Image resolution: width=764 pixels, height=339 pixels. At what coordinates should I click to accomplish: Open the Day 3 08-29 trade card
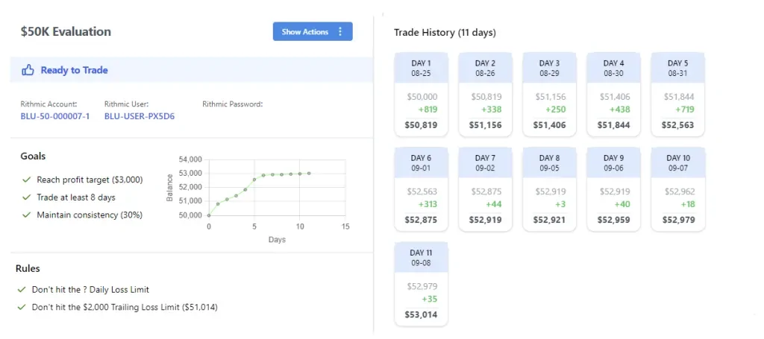(x=549, y=95)
